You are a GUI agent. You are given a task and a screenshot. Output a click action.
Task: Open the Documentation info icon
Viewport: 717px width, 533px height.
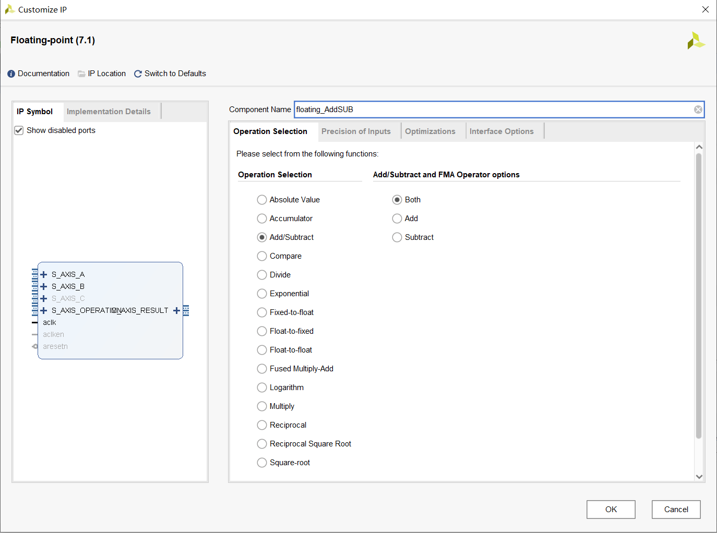(x=11, y=74)
